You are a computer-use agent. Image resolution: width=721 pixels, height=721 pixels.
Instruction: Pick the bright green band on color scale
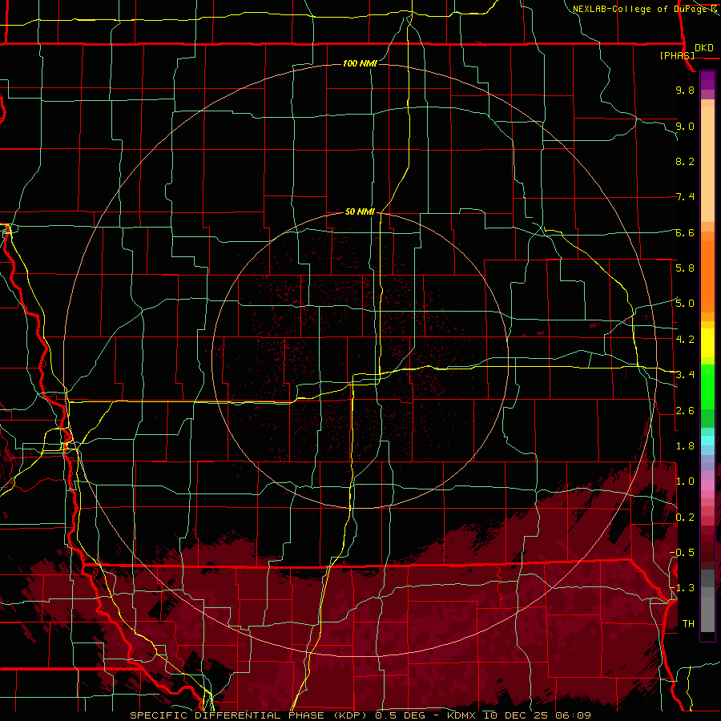click(707, 386)
